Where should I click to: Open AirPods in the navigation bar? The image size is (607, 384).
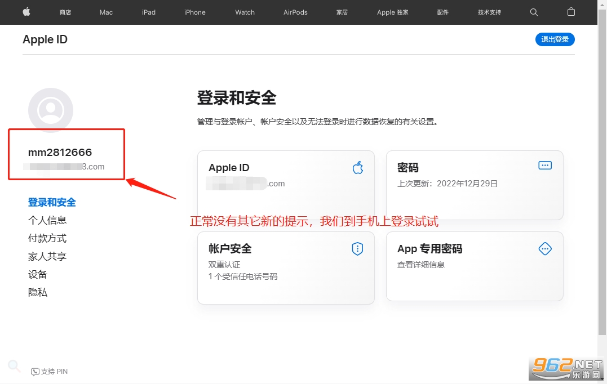point(295,12)
